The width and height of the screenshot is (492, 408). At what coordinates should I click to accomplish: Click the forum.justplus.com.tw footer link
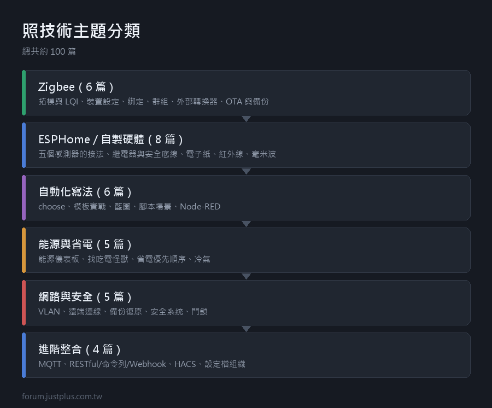point(62,397)
